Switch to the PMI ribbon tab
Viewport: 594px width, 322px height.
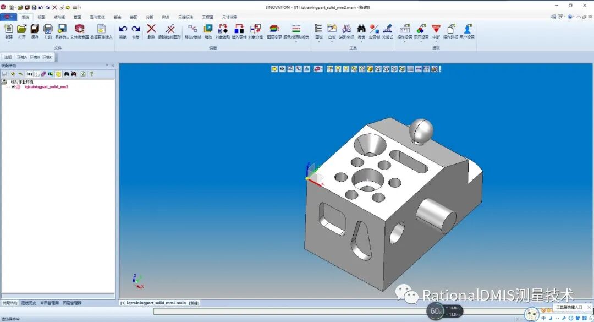[x=166, y=17]
